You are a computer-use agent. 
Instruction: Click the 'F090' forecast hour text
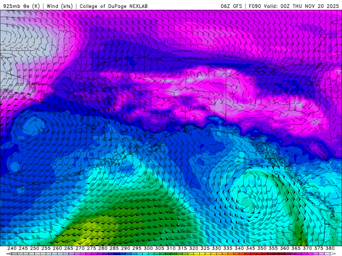(255, 6)
